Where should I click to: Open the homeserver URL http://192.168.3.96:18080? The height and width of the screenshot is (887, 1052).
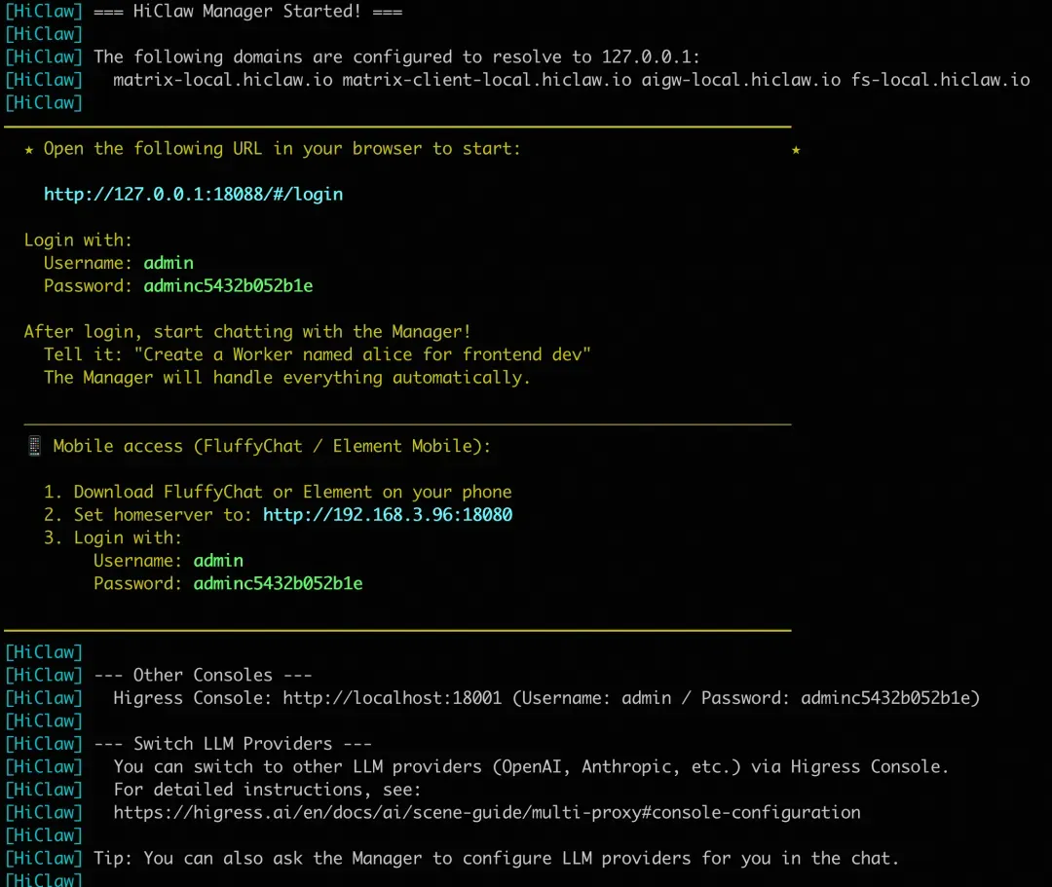pyautogui.click(x=388, y=515)
